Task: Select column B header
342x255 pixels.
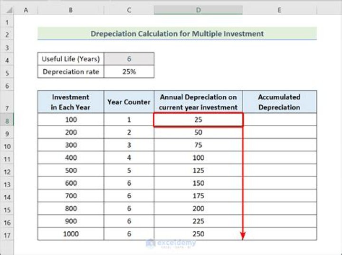Action: [x=71, y=10]
